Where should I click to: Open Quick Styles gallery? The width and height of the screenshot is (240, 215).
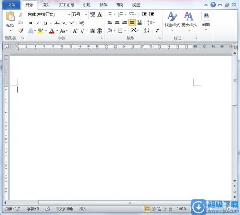coord(172,21)
